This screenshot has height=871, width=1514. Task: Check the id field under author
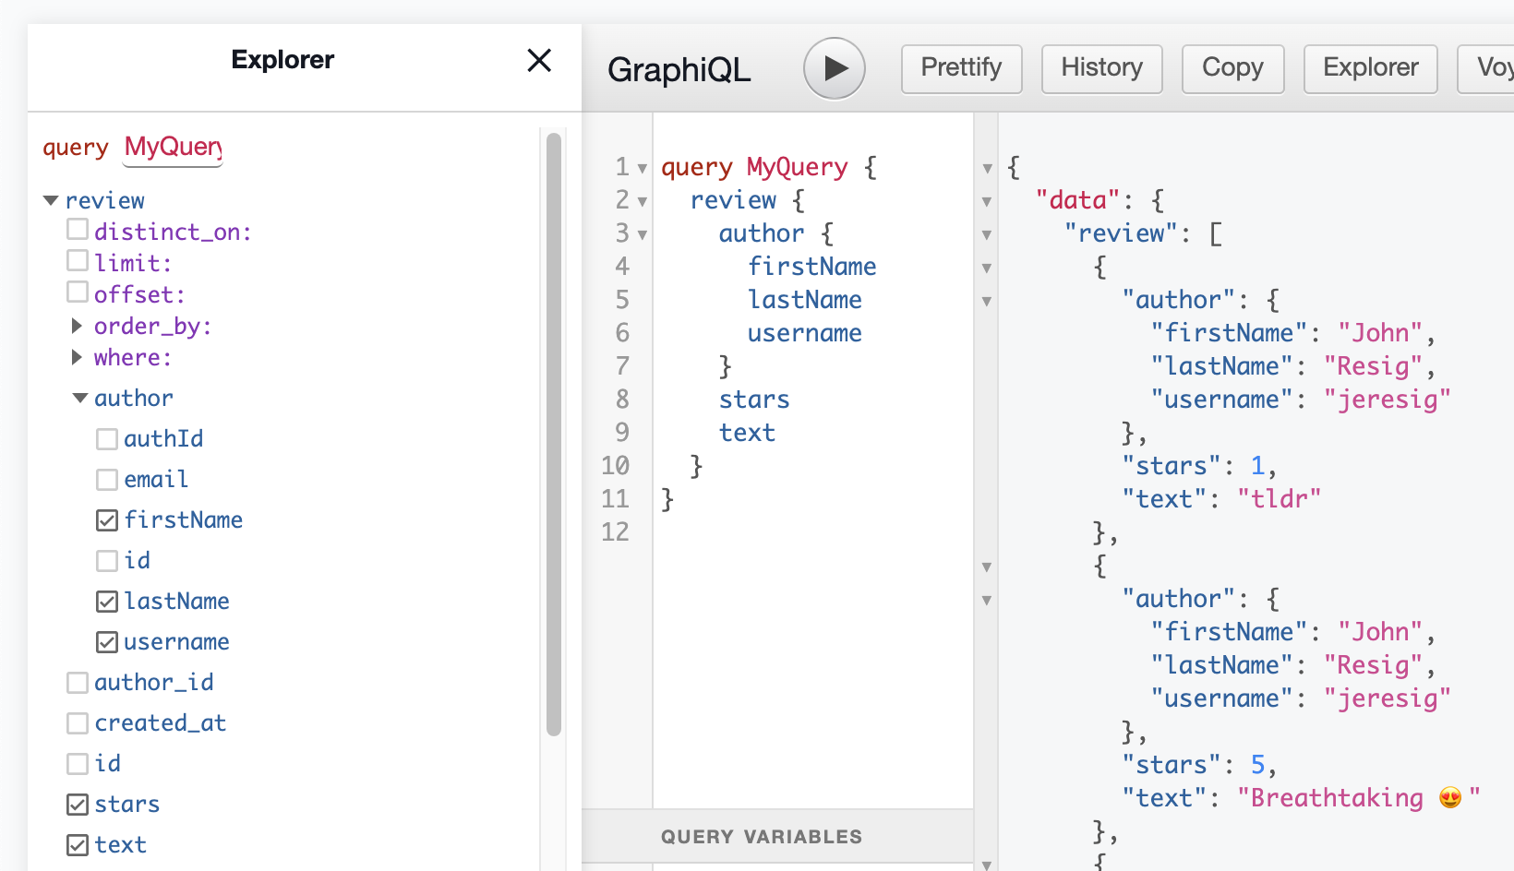pyautogui.click(x=107, y=561)
